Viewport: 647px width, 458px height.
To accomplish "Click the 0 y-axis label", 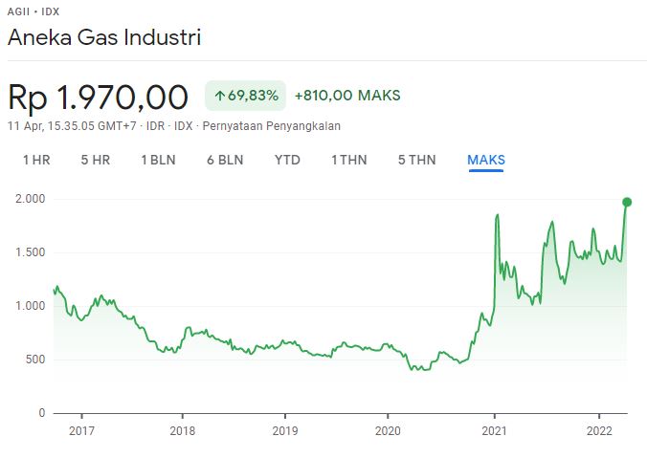I will (42, 413).
